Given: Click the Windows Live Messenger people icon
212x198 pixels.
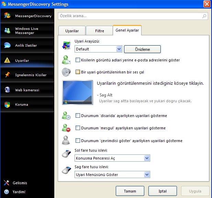Looking at the screenshot, I should point(7,31).
